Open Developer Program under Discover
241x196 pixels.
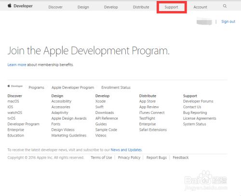pos(24,124)
